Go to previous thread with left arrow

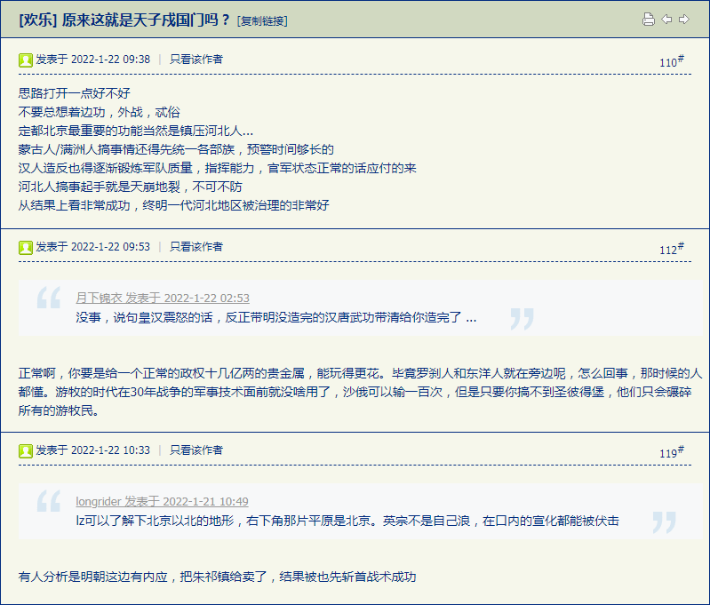pyautogui.click(x=666, y=20)
